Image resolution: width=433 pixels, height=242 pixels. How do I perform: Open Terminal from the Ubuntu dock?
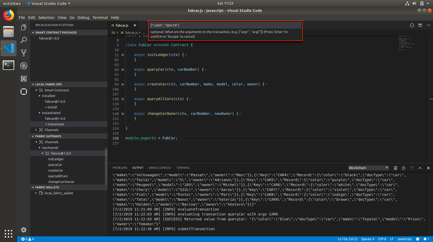(x=9, y=65)
